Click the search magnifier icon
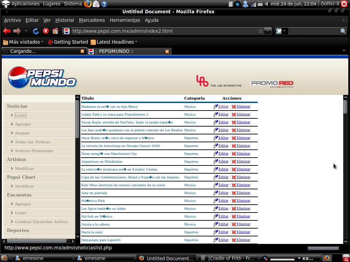The height and width of the screenshot is (262, 350). coord(343,31)
